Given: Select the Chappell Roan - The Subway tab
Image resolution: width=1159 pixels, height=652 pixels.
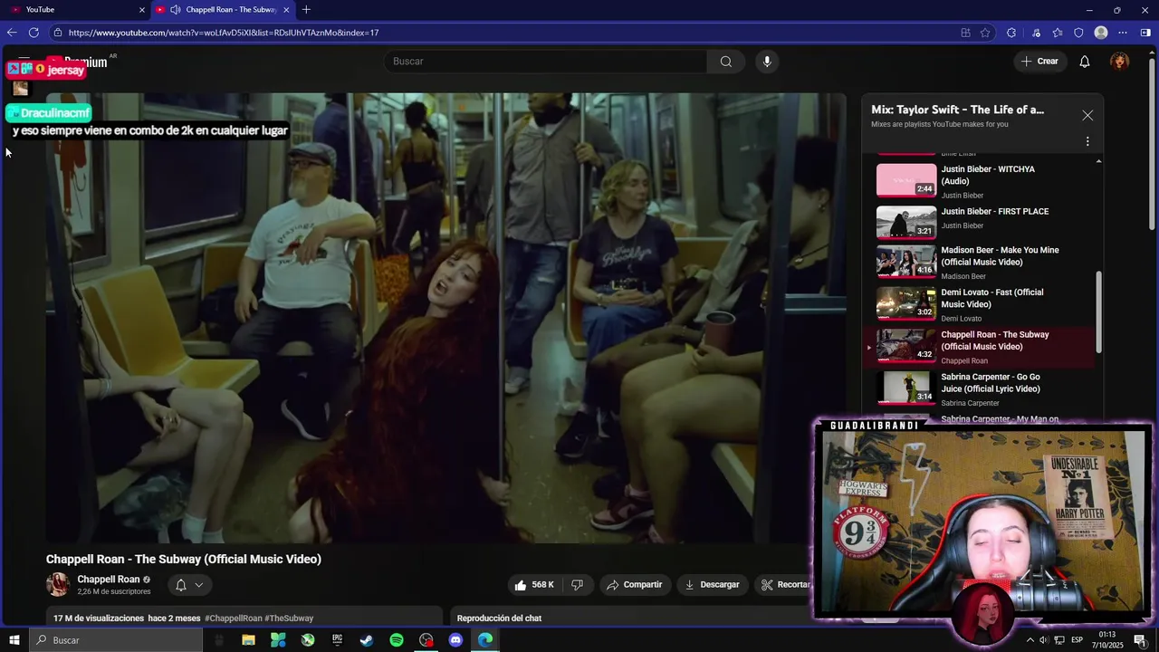Looking at the screenshot, I should point(225,10).
